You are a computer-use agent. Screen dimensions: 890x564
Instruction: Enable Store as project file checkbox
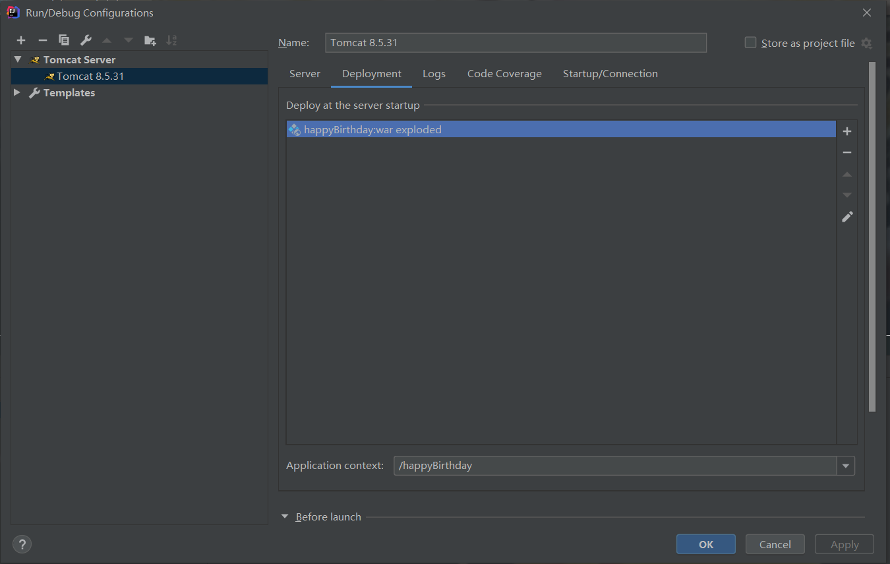[750, 43]
